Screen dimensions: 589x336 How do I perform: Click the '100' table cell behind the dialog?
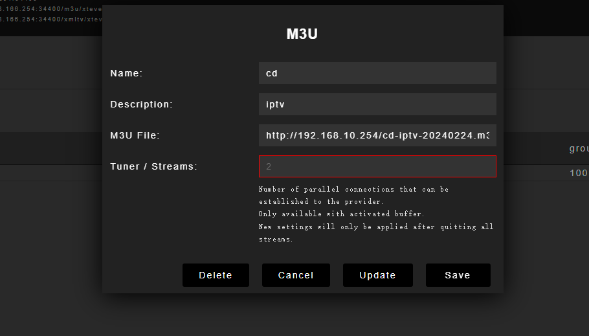[x=579, y=173]
